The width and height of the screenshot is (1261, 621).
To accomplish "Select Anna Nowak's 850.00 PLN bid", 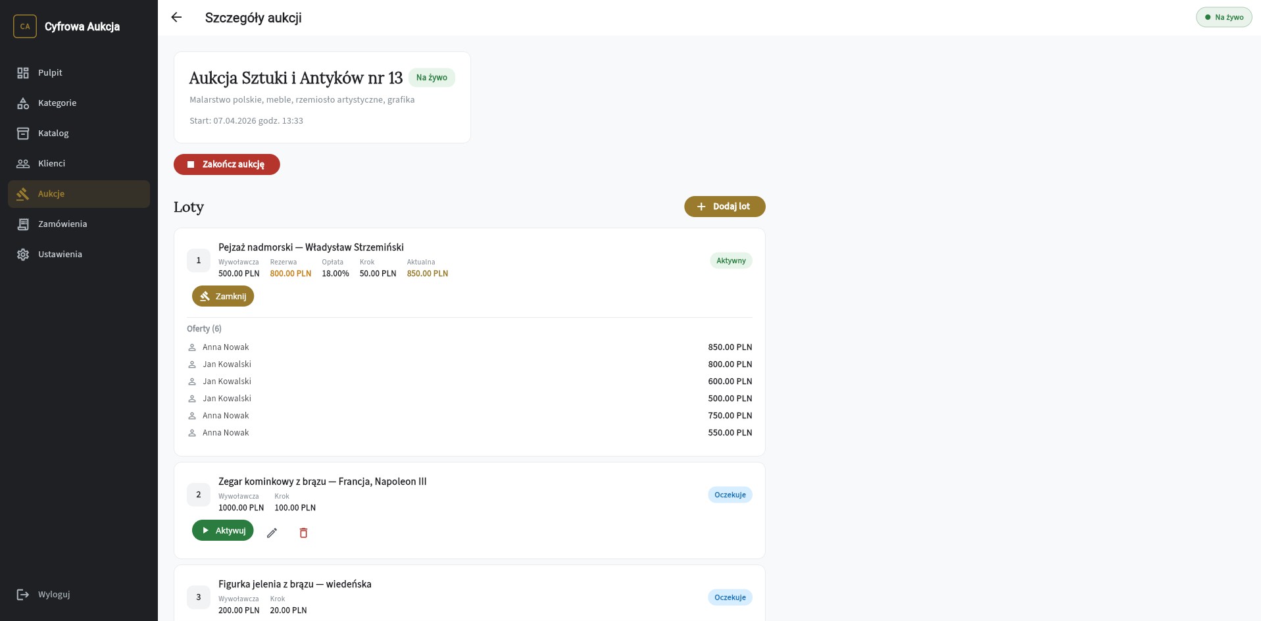I will pos(470,347).
